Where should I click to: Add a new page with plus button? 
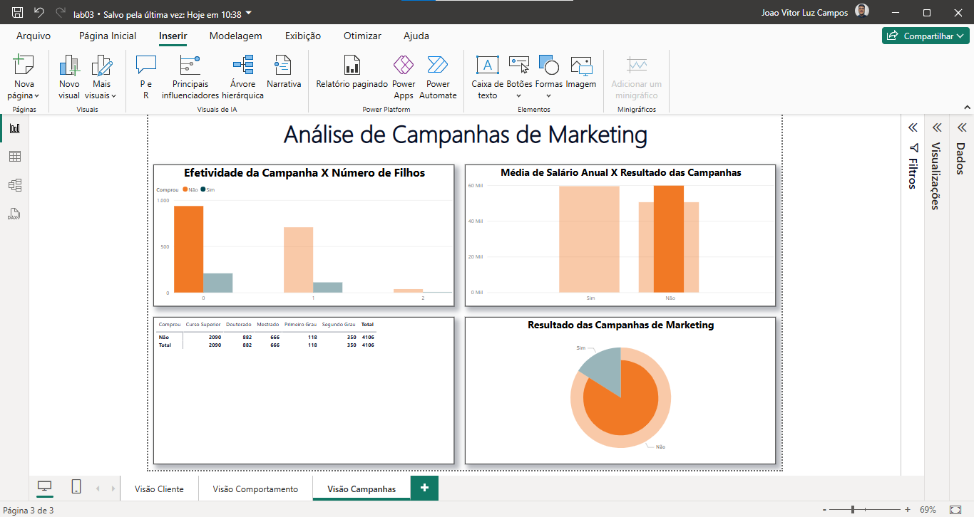coord(425,488)
